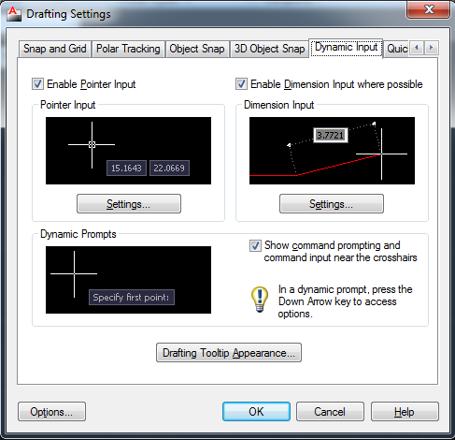Uncheck Show command prompting near crosshairs
455x440 pixels.
click(x=255, y=246)
